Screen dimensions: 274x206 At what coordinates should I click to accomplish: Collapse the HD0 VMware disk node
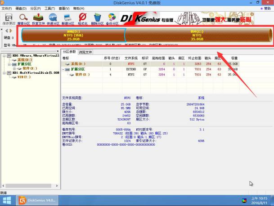pyautogui.click(x=4, y=56)
